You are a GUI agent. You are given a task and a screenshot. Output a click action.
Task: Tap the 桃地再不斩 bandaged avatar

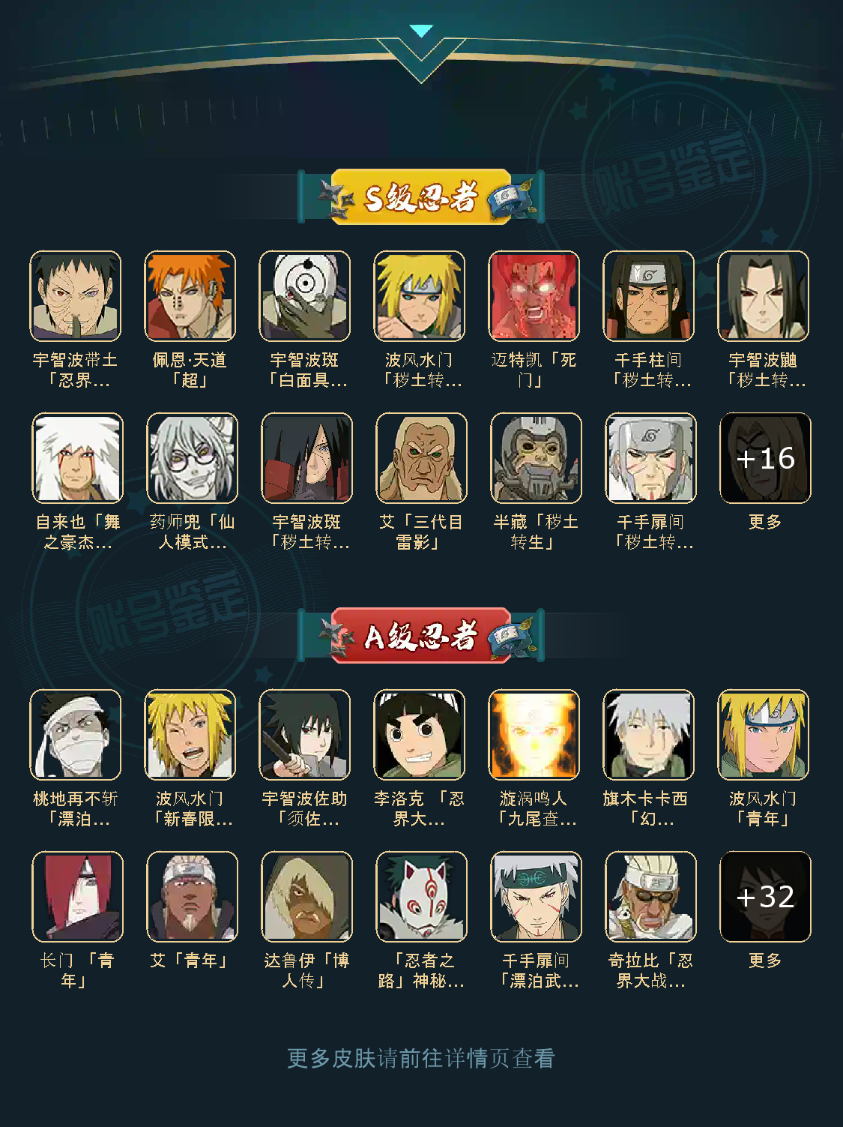tap(75, 735)
